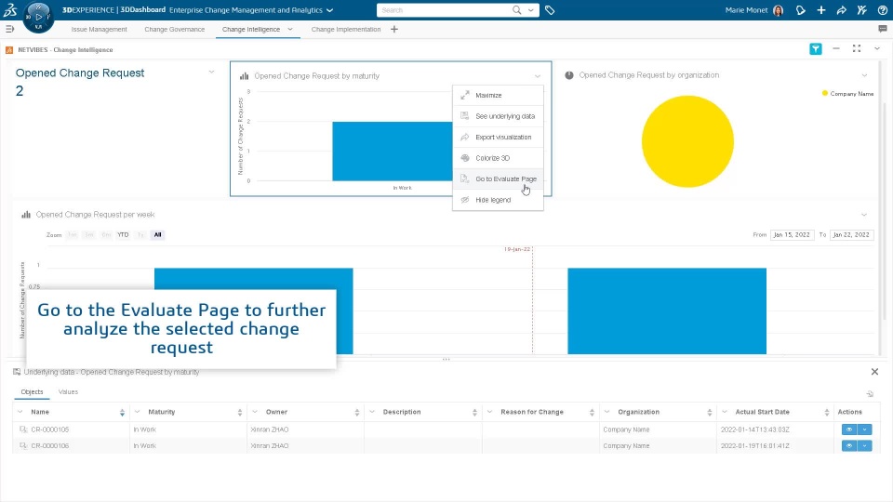Select Hide legend menu entry
893x502 pixels.
tap(499, 200)
